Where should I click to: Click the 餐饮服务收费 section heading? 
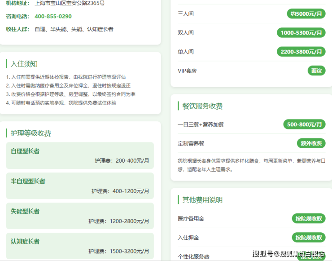(202, 106)
